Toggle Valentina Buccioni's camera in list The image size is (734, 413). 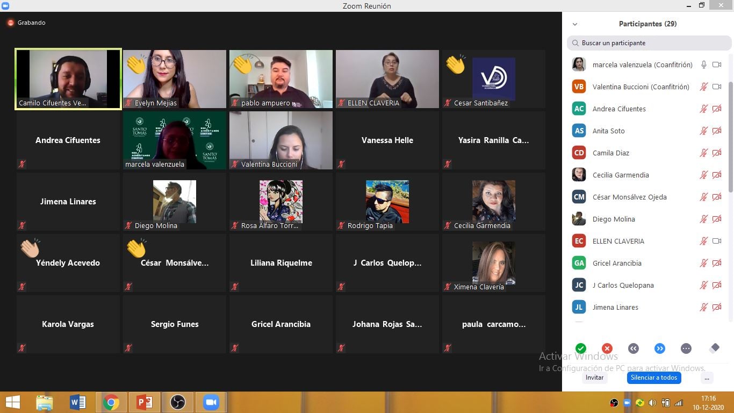coord(716,87)
